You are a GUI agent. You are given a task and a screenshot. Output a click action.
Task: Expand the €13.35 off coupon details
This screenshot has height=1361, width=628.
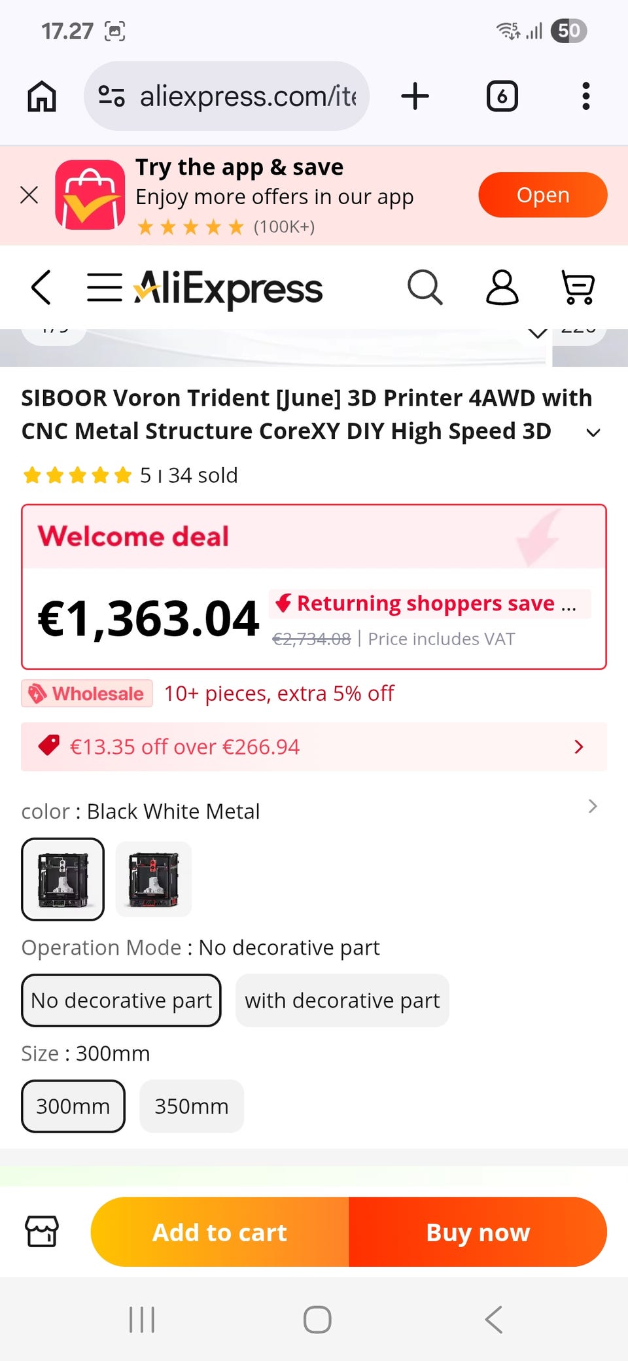tap(578, 747)
